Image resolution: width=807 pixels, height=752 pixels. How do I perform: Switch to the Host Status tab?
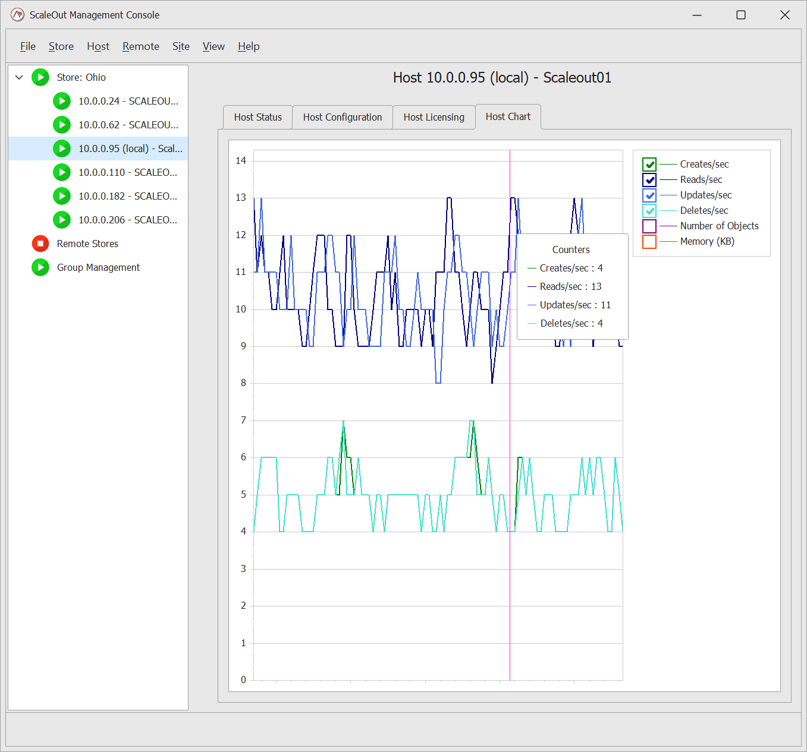(258, 118)
